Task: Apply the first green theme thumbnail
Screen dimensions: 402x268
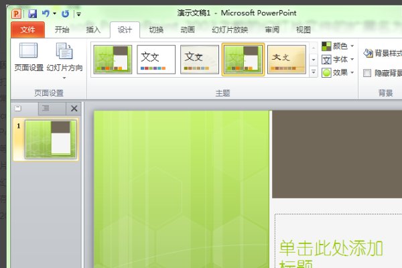Action: (x=113, y=60)
